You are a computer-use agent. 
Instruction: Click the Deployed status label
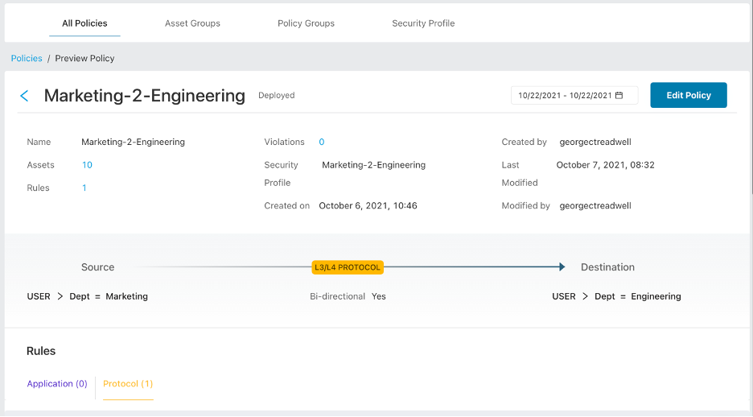[277, 95]
